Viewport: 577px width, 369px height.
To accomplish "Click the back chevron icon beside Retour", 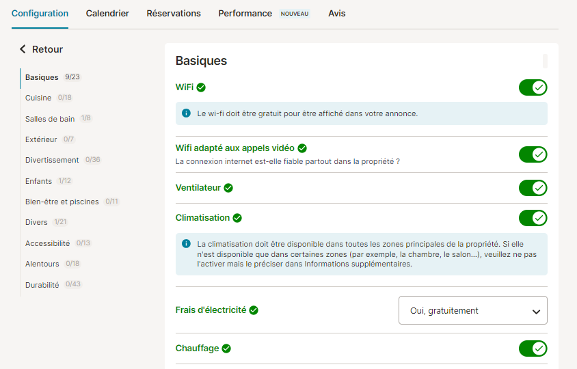I will 23,49.
